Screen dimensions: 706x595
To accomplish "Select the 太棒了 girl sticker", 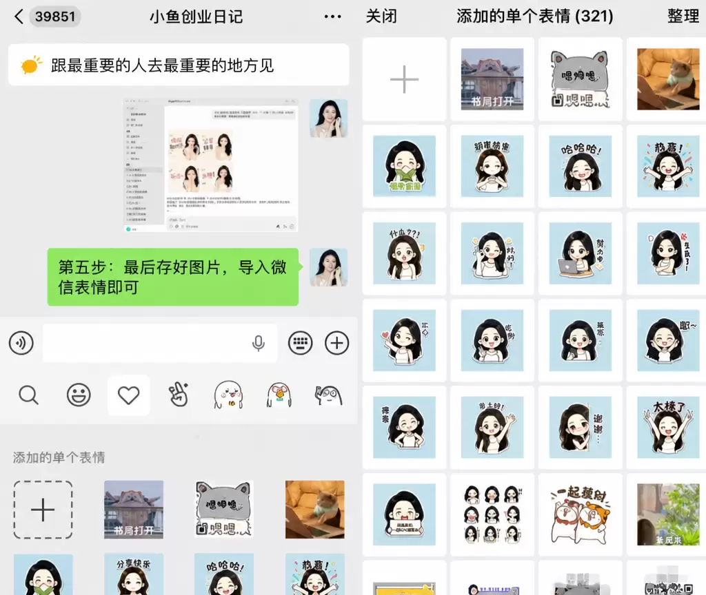I will pyautogui.click(x=668, y=427).
